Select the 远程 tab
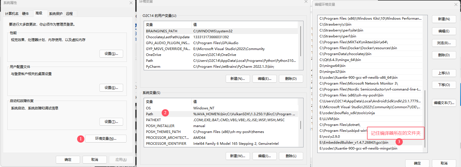The height and width of the screenshot is (167, 461). click(x=69, y=13)
